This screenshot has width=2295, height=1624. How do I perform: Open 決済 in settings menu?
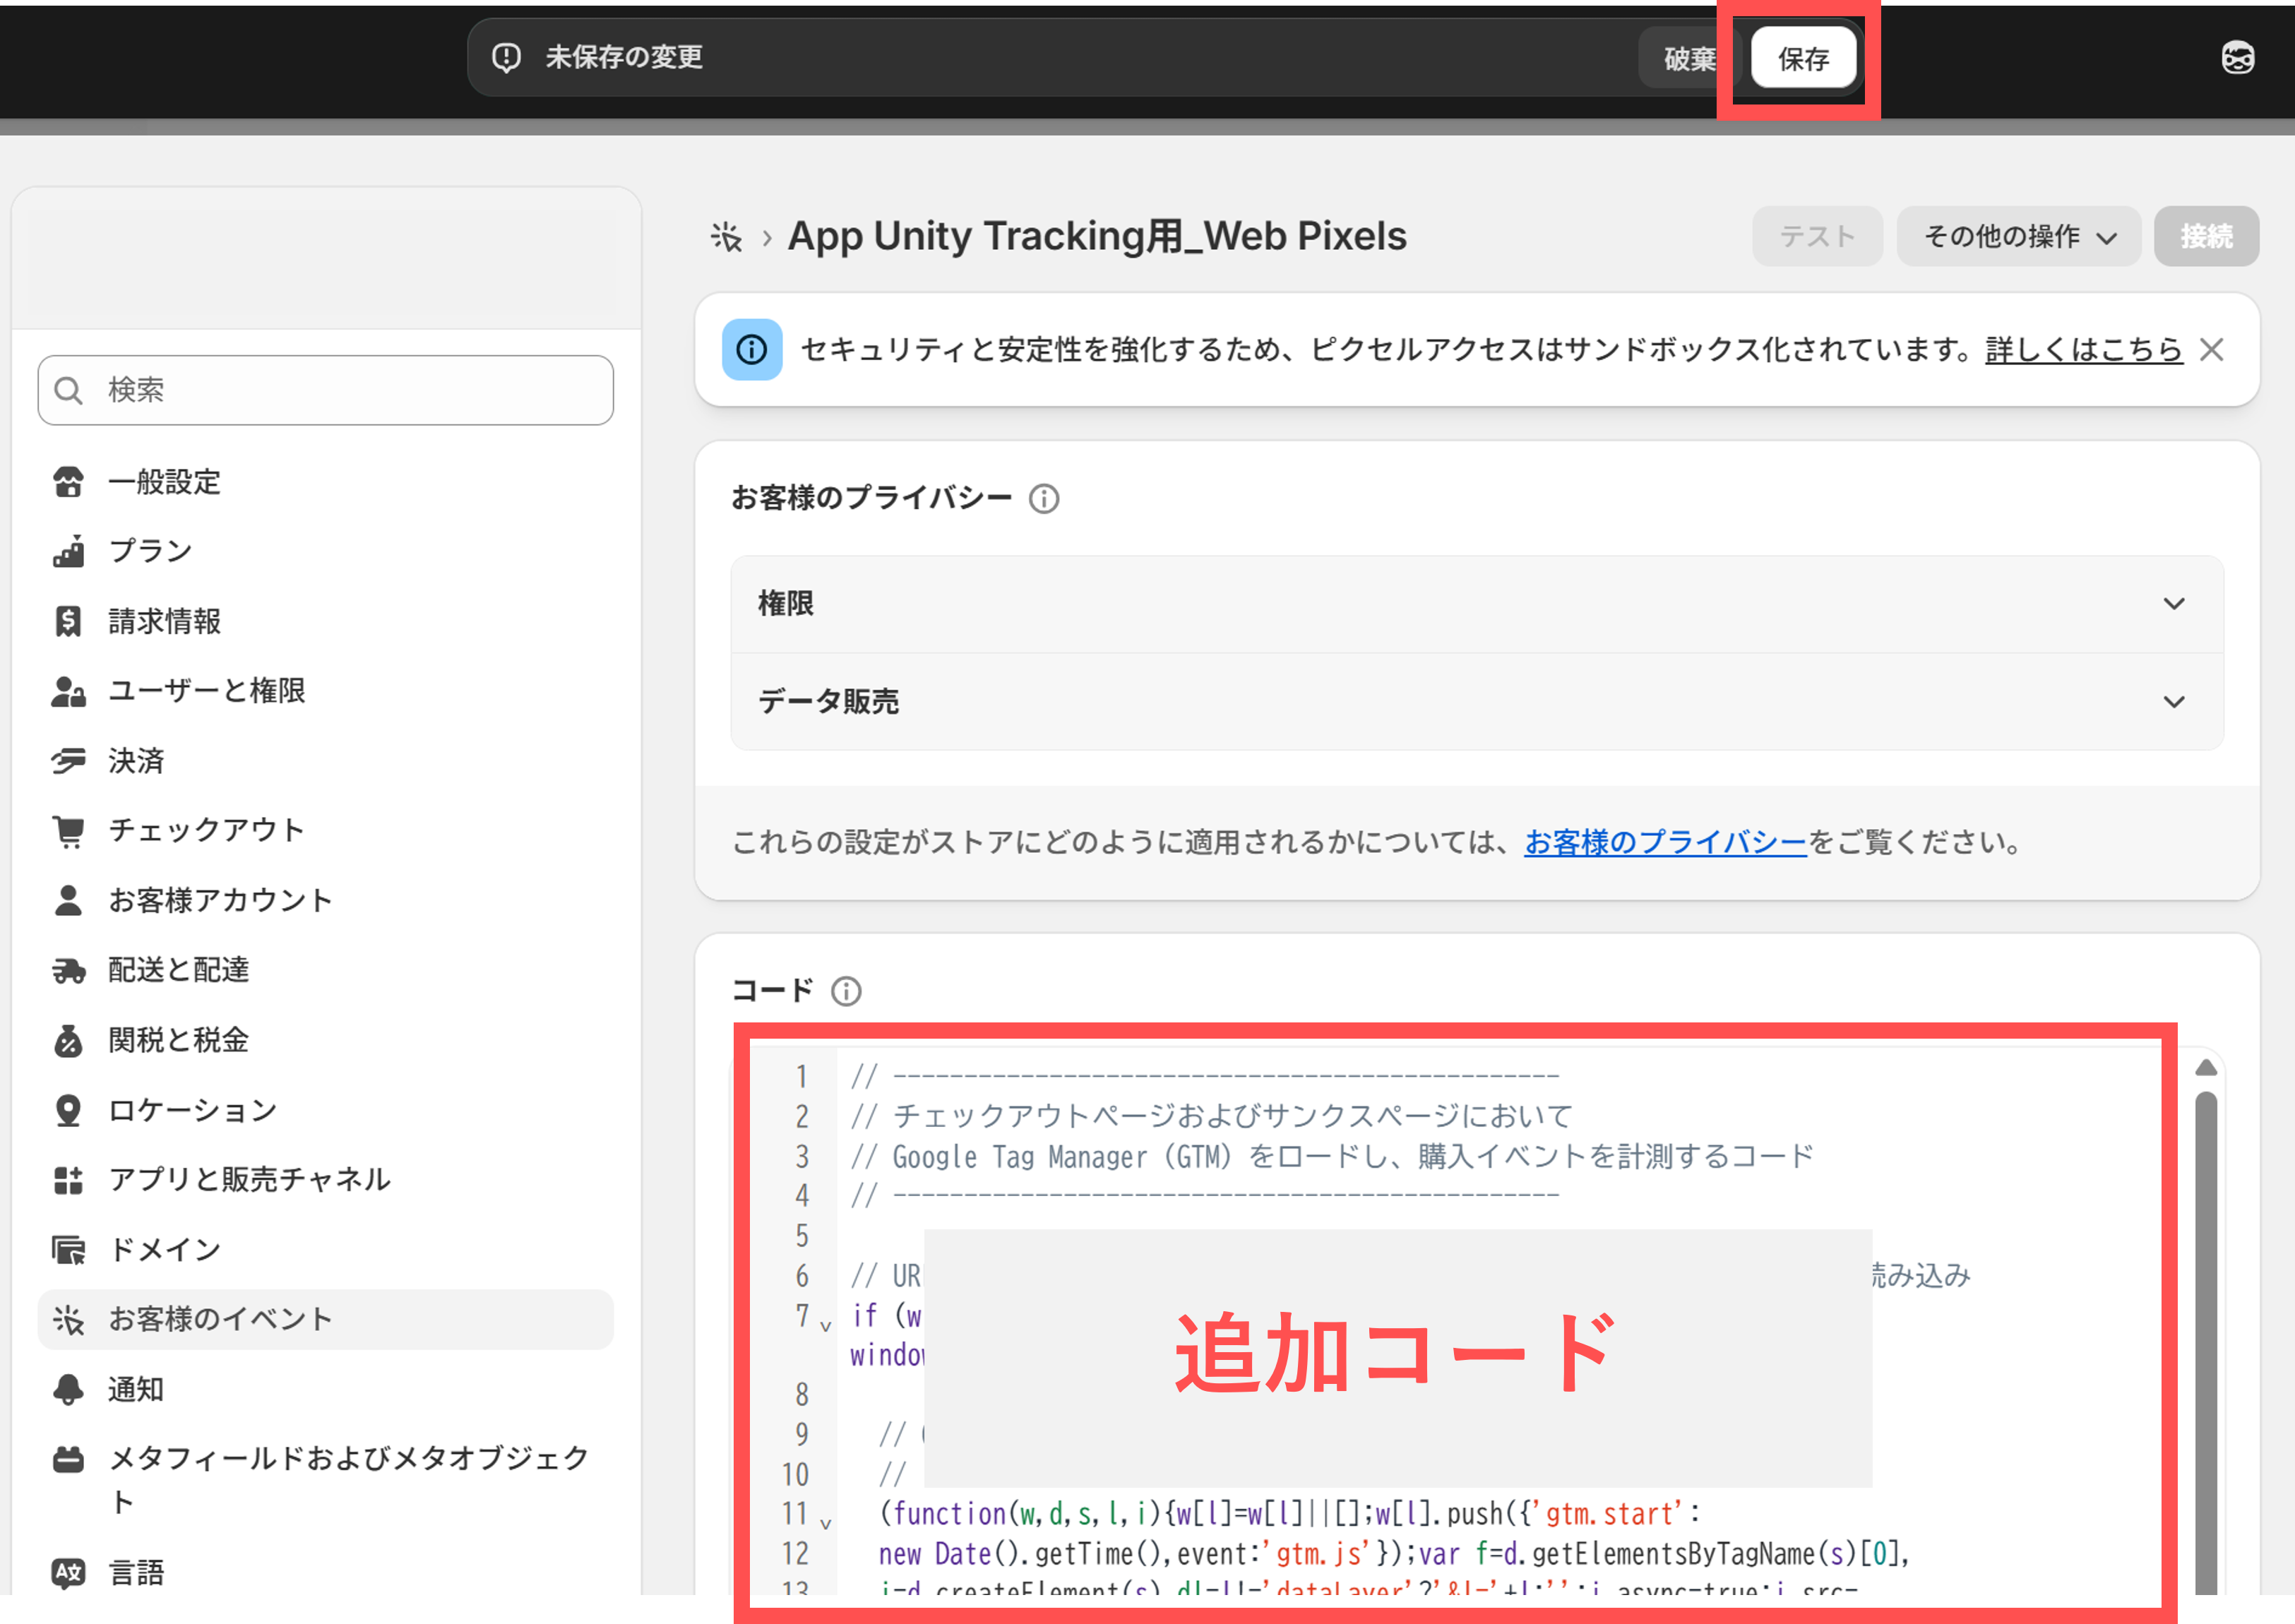326,761
